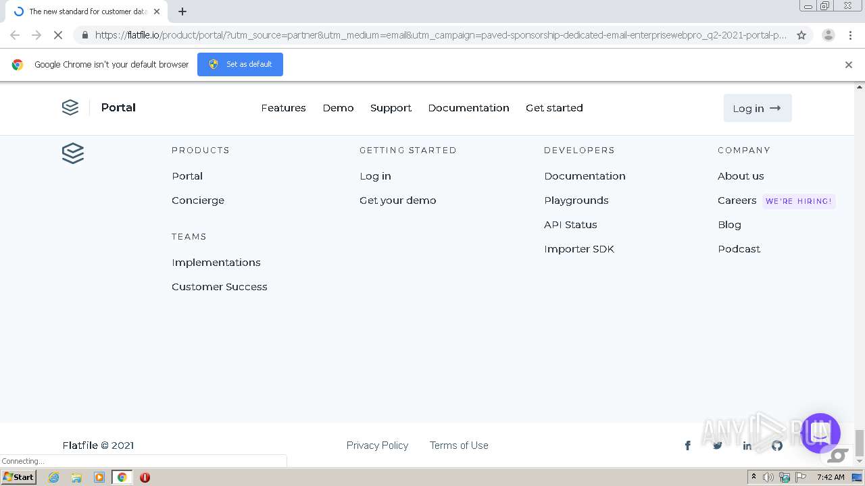
Task: Open the Privacy Policy link
Action: (x=377, y=446)
